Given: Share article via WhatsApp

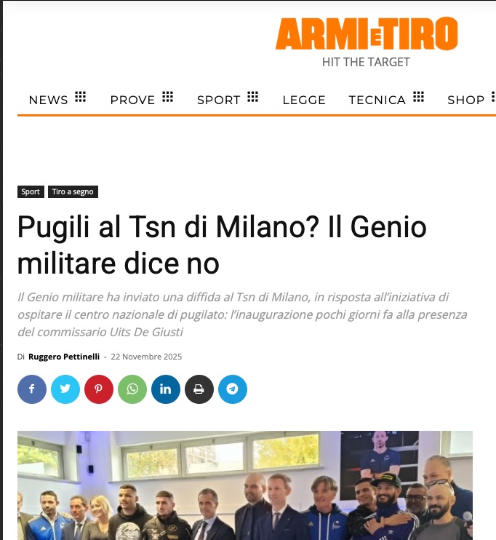Looking at the screenshot, I should coord(132,389).
